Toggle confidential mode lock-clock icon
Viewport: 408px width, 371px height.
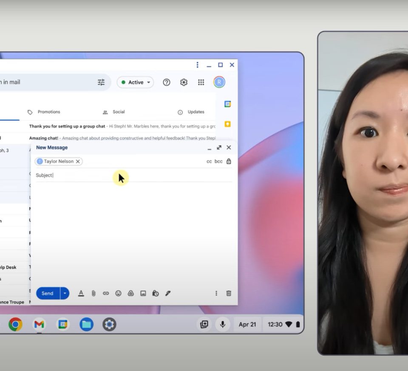tap(156, 293)
